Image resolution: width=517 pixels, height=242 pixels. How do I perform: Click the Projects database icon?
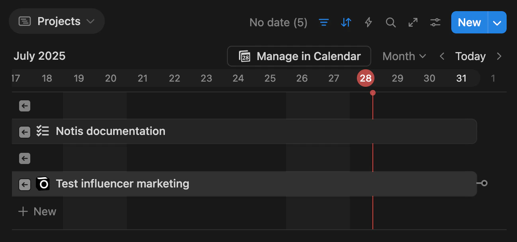25,21
